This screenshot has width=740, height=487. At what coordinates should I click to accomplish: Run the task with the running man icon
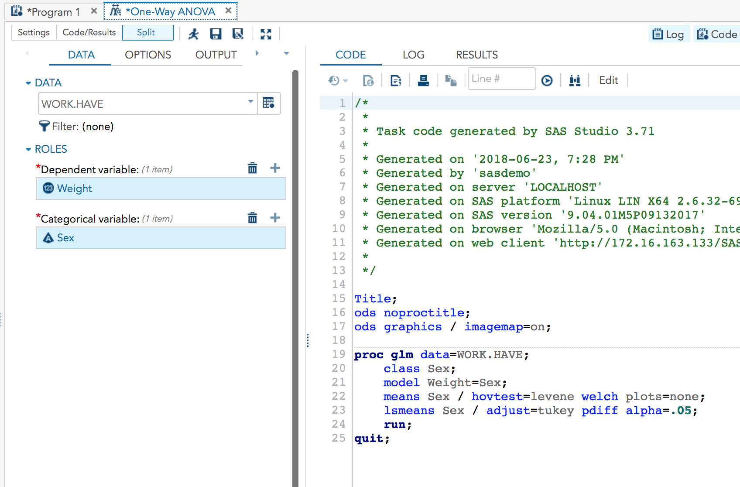(x=193, y=34)
